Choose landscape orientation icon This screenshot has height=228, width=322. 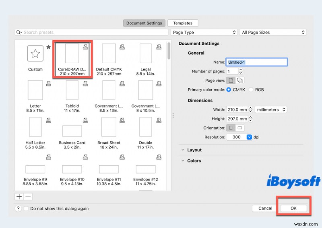click(239, 128)
